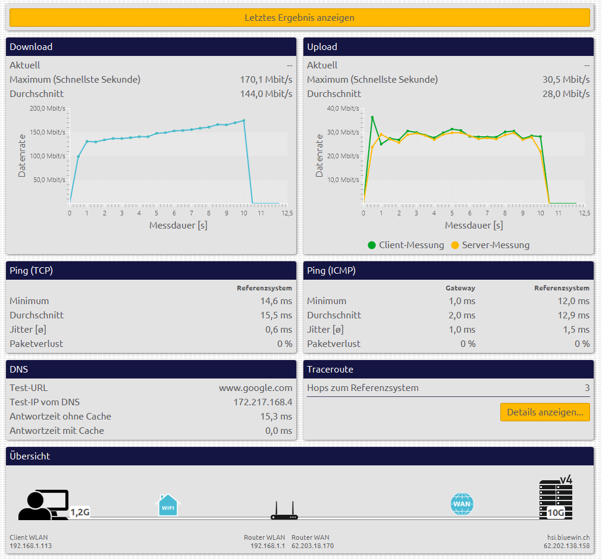
Task: Toggle the Server-Messung legend entry
Action: (x=495, y=245)
